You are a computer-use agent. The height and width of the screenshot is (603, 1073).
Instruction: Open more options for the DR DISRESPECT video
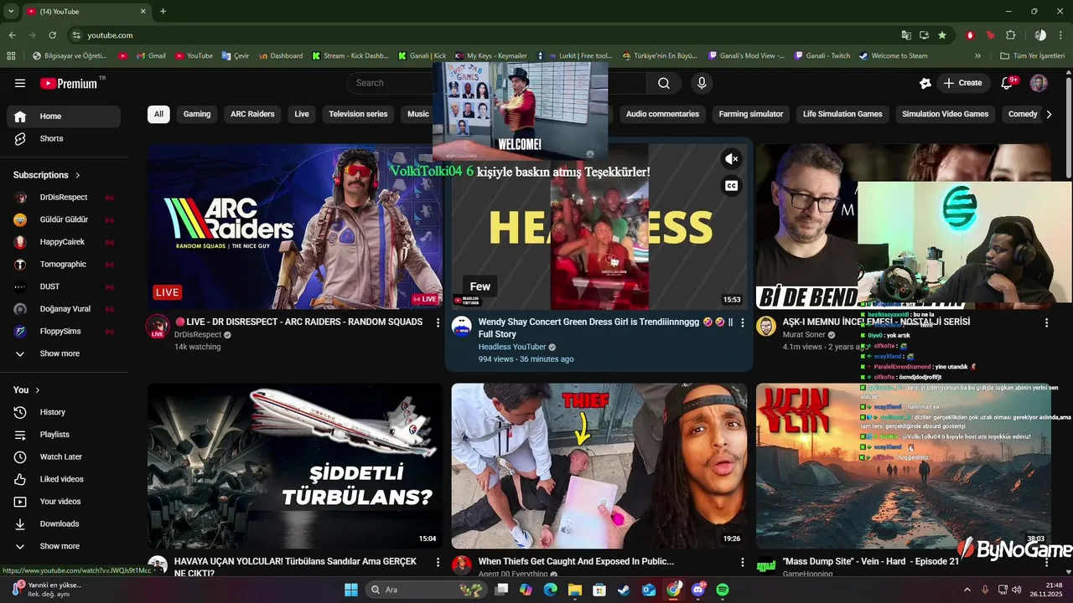(438, 322)
